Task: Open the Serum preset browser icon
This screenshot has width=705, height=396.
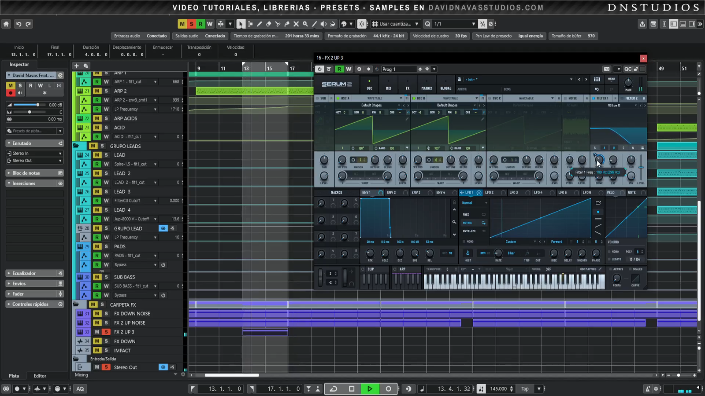Action: [x=597, y=80]
